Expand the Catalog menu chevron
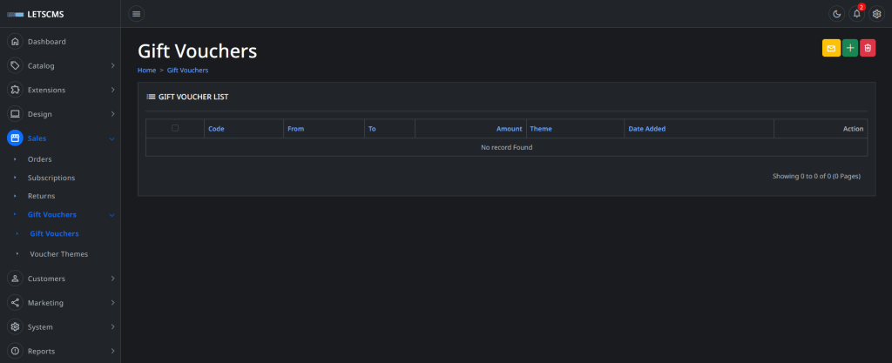Image resolution: width=892 pixels, height=363 pixels. [x=112, y=66]
